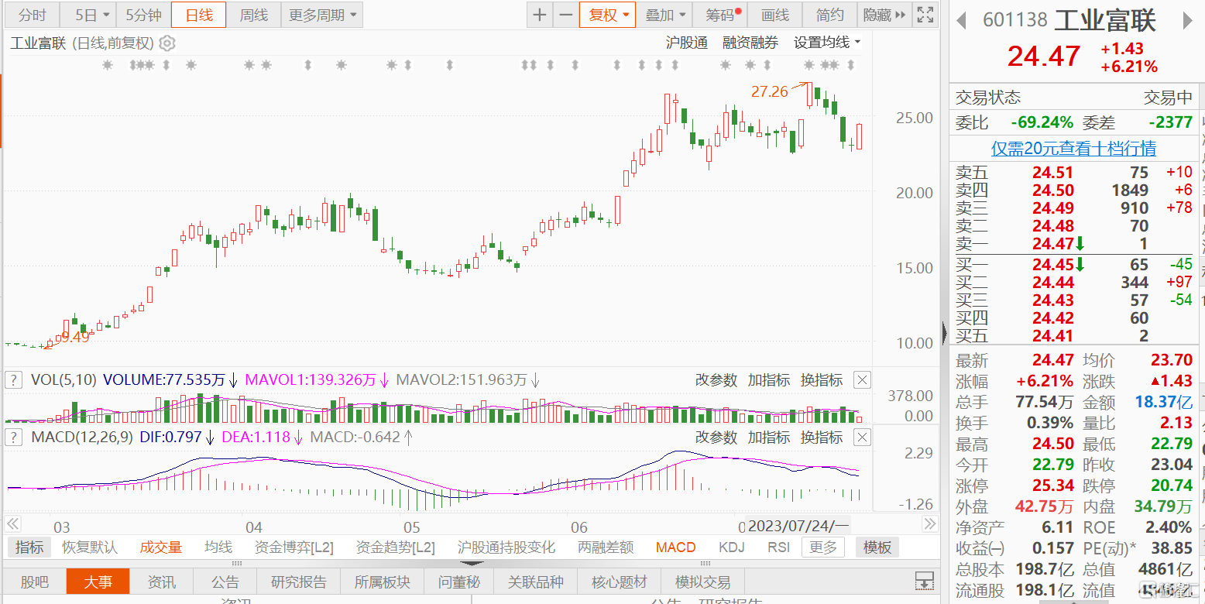1205x604 pixels.
Task: Select 沪股通持股变化 indicator
Action: pos(506,547)
